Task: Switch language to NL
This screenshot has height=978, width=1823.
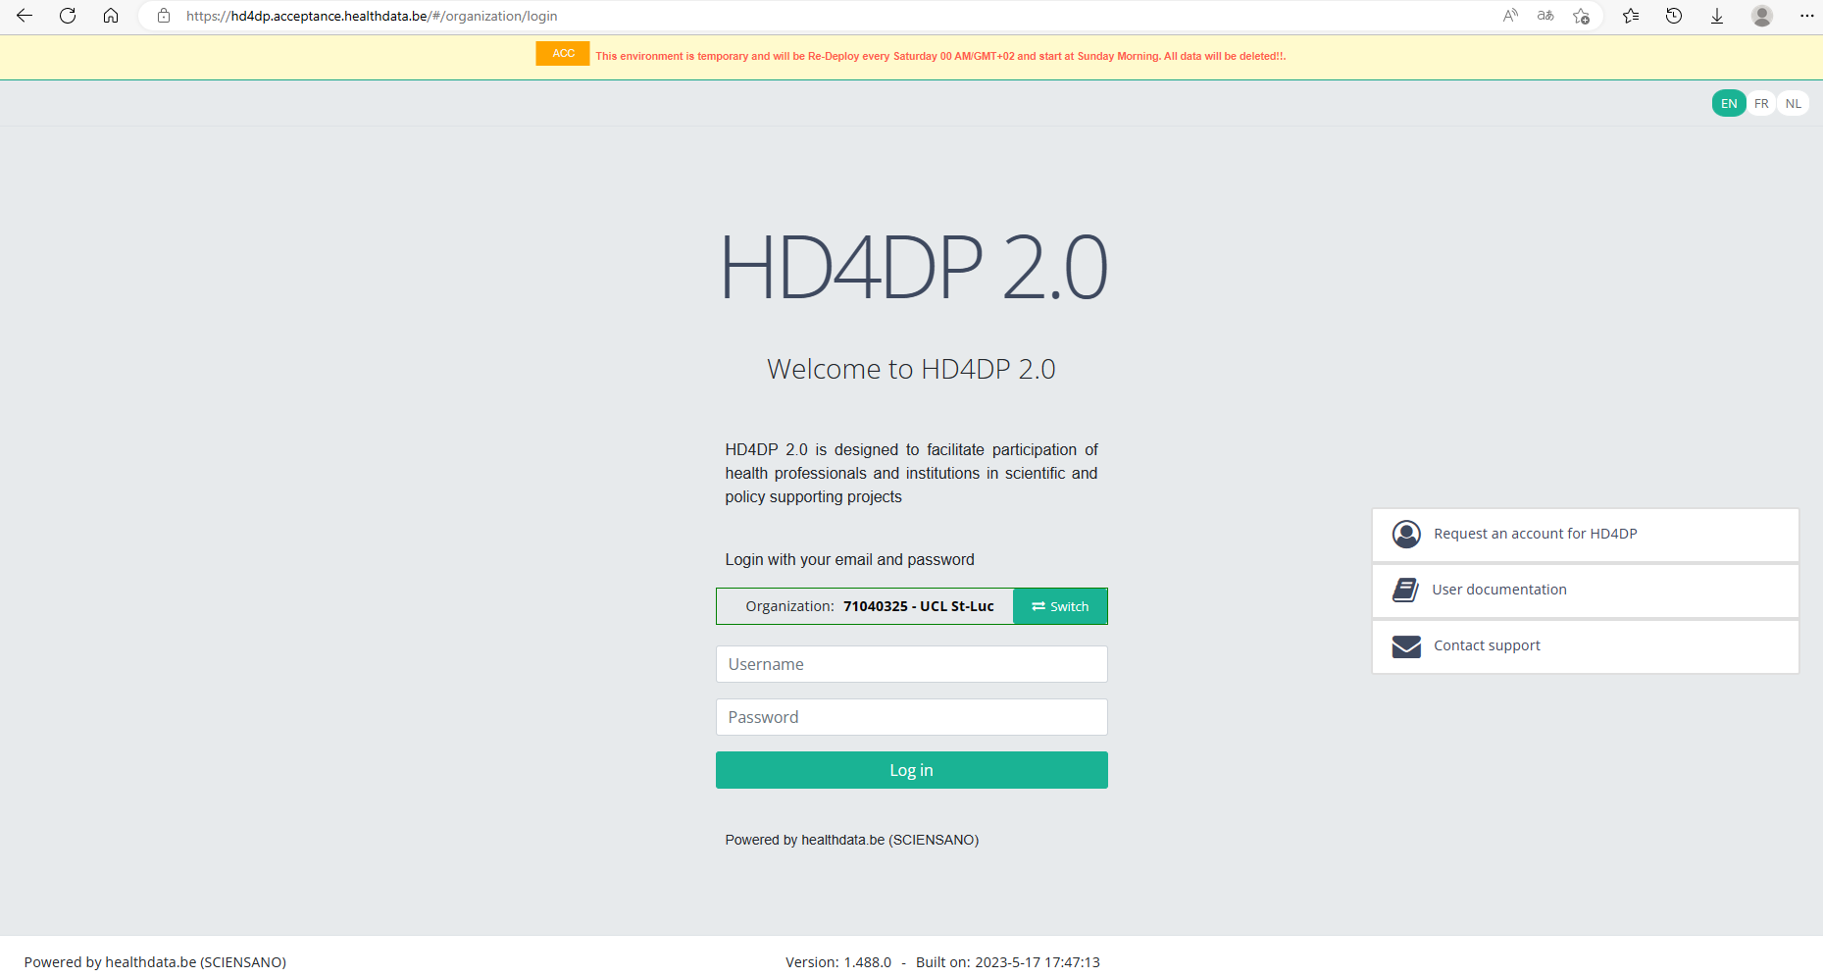Action: coord(1794,103)
